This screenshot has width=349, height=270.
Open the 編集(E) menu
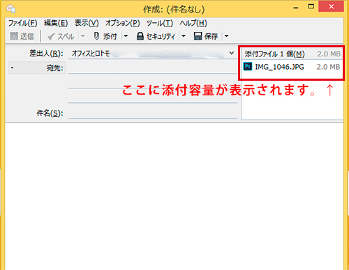[x=56, y=23]
